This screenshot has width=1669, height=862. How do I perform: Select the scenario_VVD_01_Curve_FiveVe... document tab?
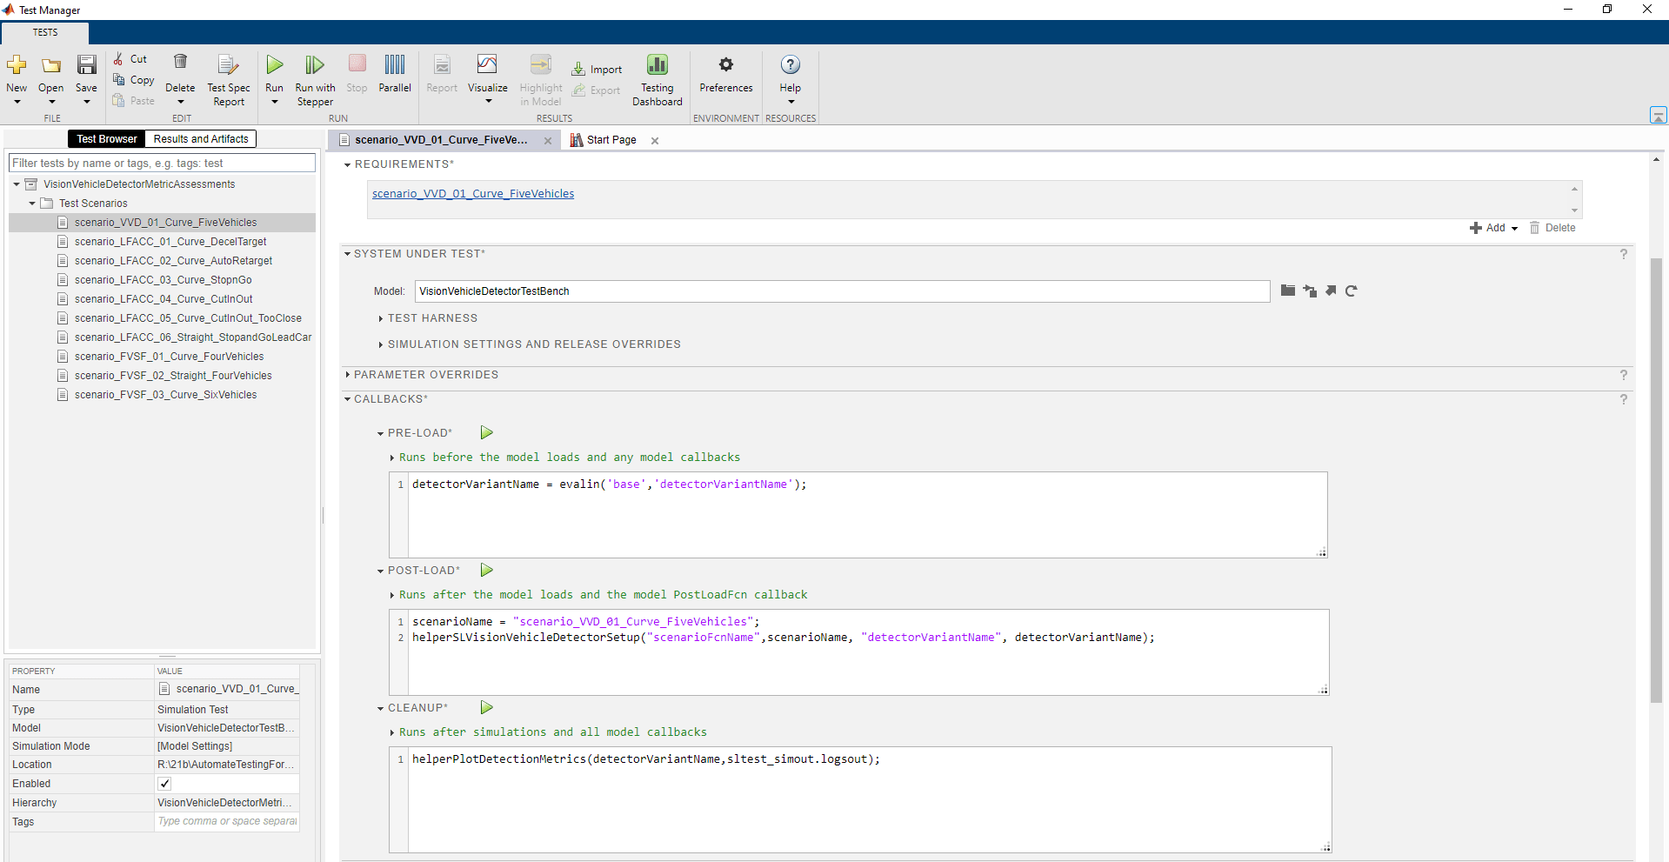(441, 140)
